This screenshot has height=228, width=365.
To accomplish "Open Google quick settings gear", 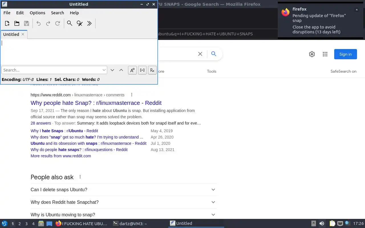I will [x=312, y=54].
